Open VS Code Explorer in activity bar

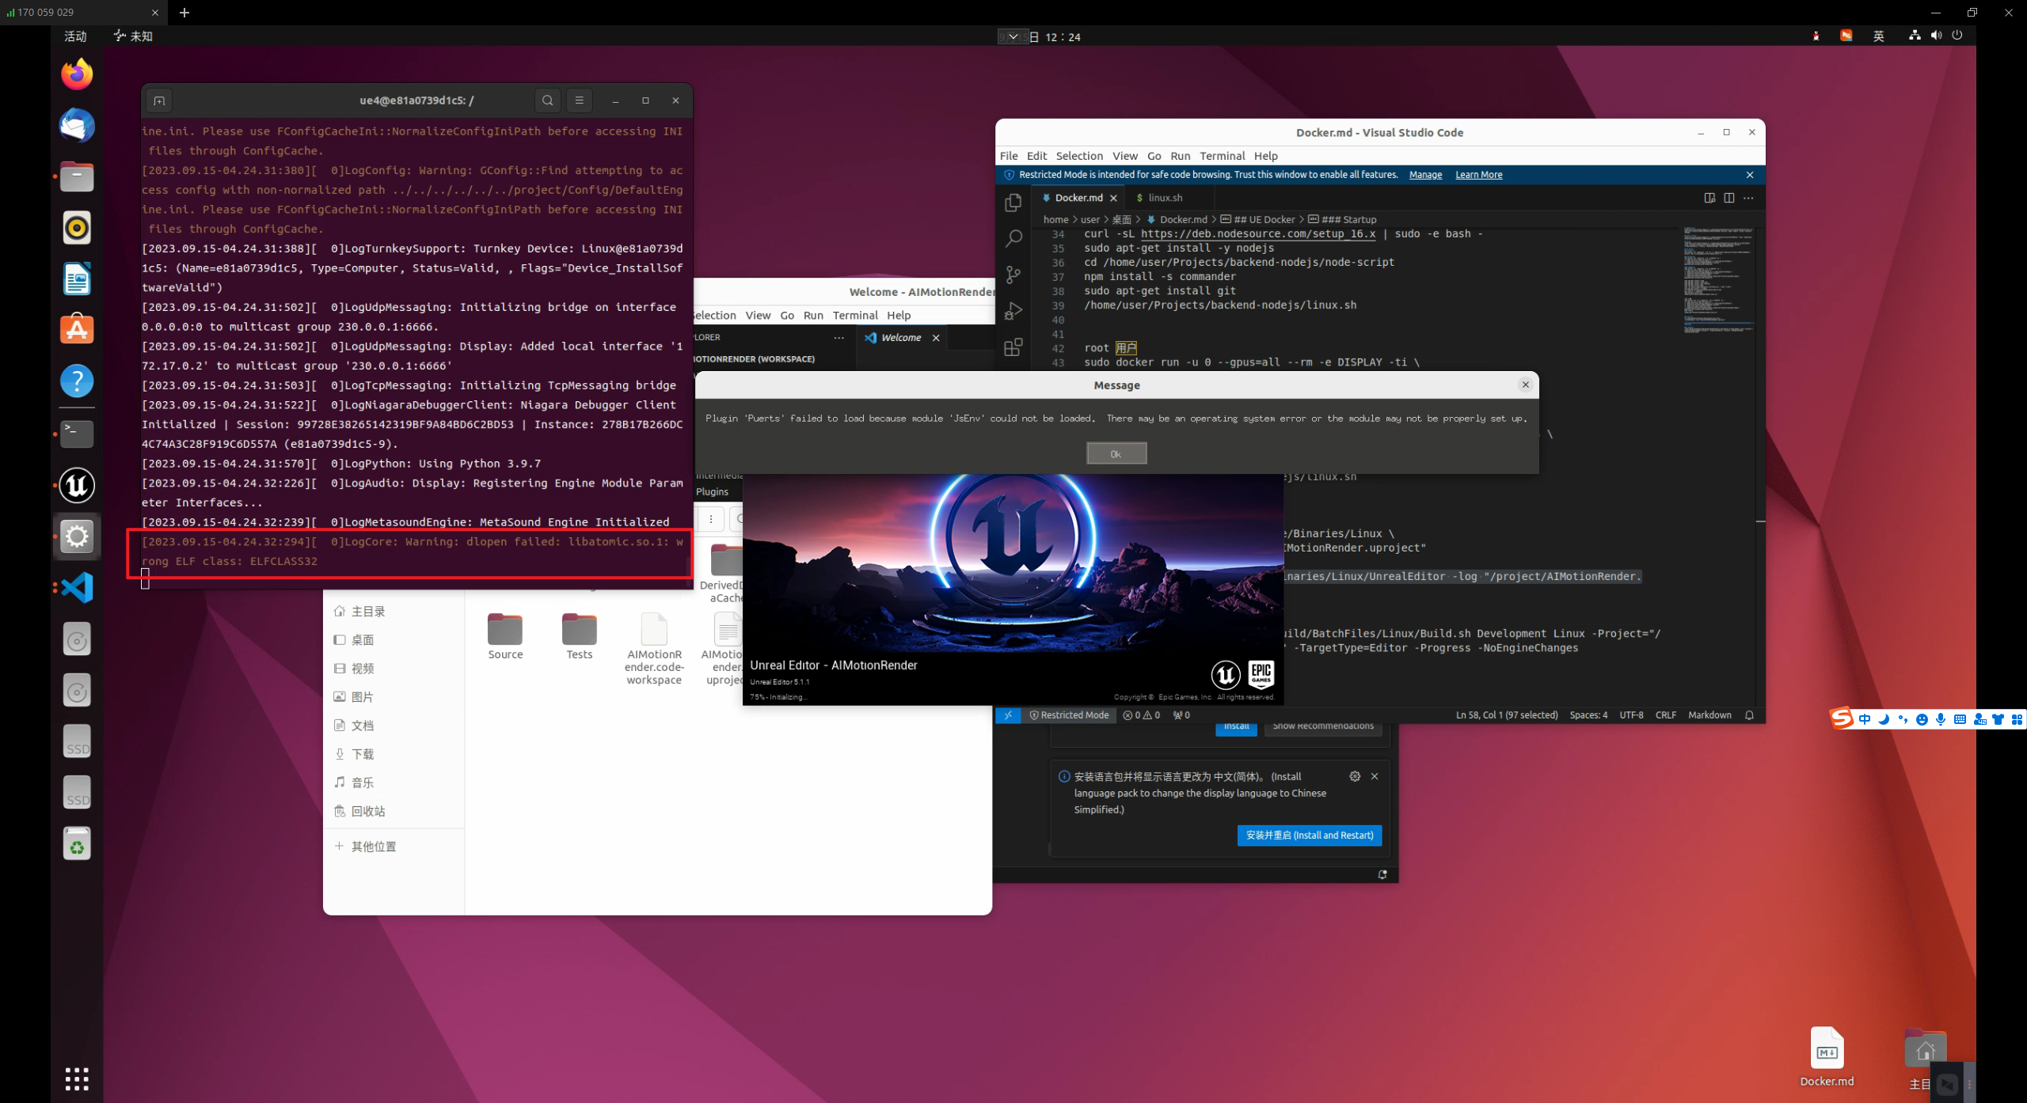pyautogui.click(x=1013, y=203)
